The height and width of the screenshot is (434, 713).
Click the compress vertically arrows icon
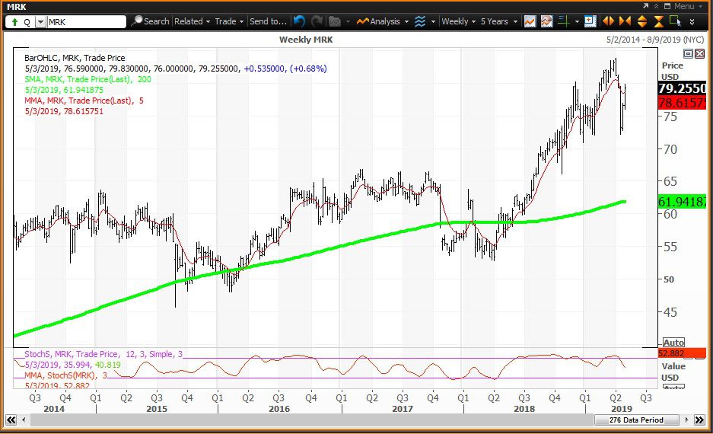658,21
